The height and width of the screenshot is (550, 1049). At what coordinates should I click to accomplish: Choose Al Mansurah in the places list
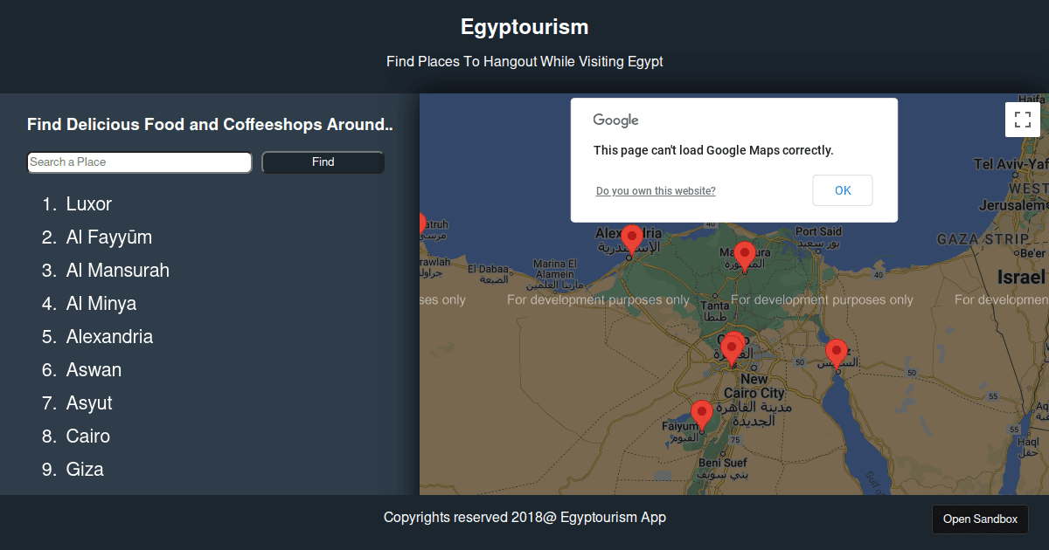[x=118, y=271]
